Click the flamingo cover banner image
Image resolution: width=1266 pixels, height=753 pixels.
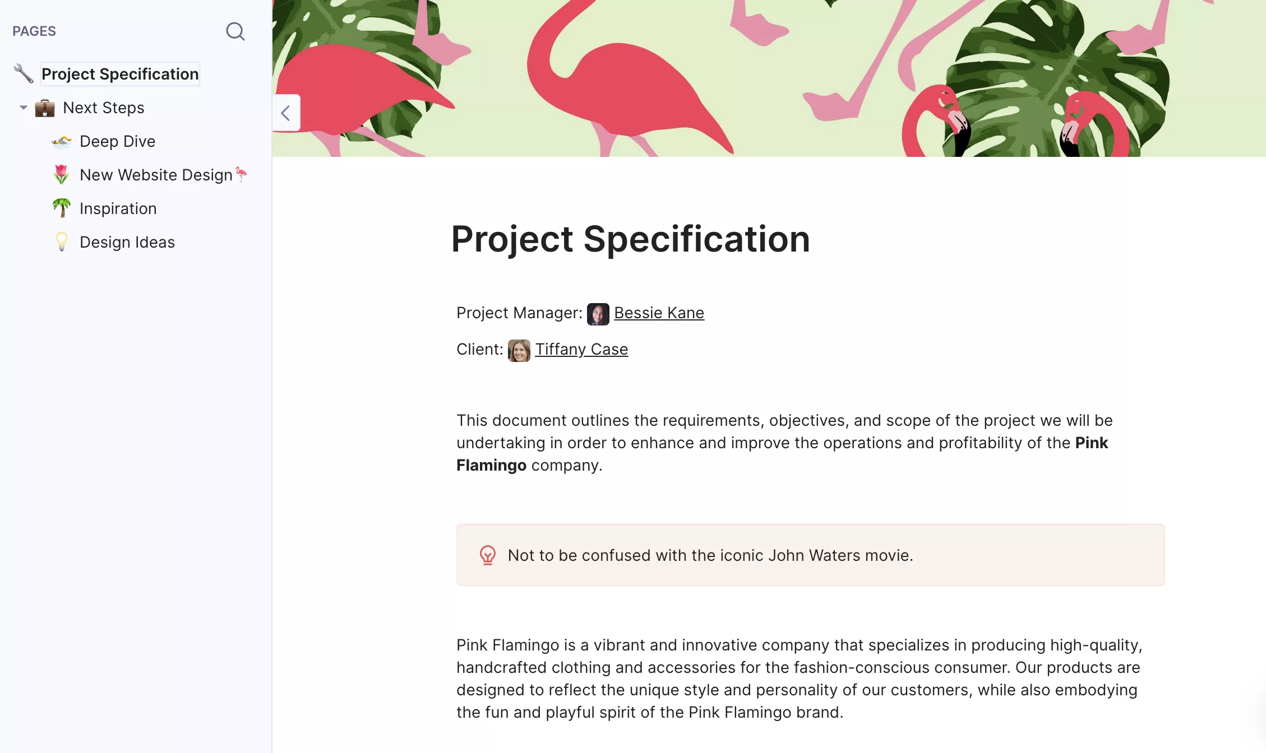click(769, 78)
